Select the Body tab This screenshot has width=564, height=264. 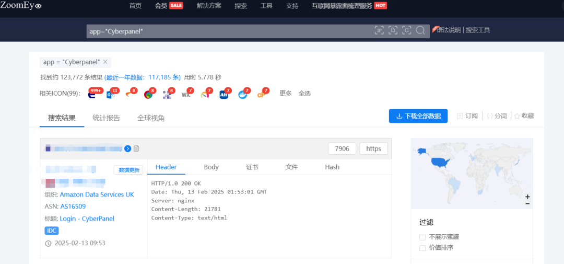(x=211, y=167)
